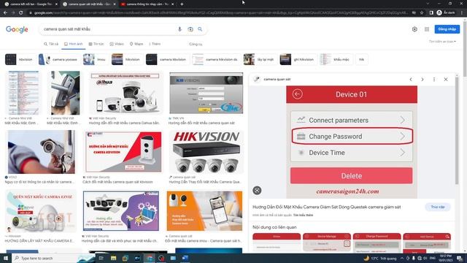Screen dimensions: 467x263
Task: Open the Dahua camera thumbnail result
Action: point(126,93)
